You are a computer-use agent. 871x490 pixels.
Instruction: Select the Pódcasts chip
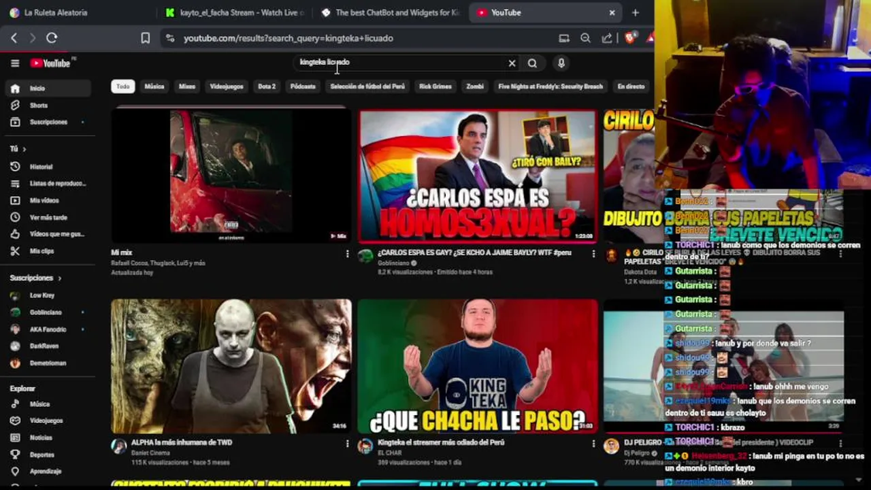(x=303, y=86)
